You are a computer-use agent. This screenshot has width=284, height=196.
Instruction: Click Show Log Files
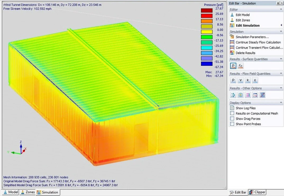point(246,108)
